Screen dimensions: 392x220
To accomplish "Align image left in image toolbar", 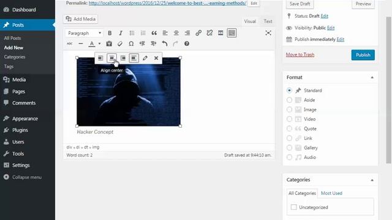I will (100, 58).
